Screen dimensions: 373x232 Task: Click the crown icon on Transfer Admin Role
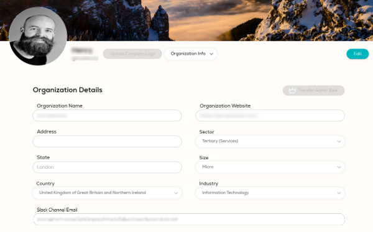click(x=292, y=91)
